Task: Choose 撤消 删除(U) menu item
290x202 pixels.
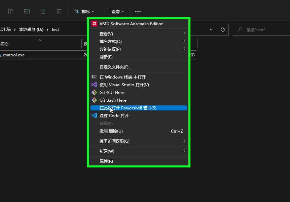Action: point(139,131)
